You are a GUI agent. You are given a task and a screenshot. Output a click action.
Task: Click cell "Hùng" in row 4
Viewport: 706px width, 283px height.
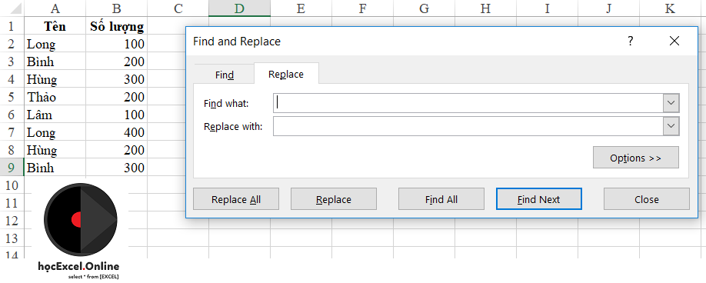(55, 79)
